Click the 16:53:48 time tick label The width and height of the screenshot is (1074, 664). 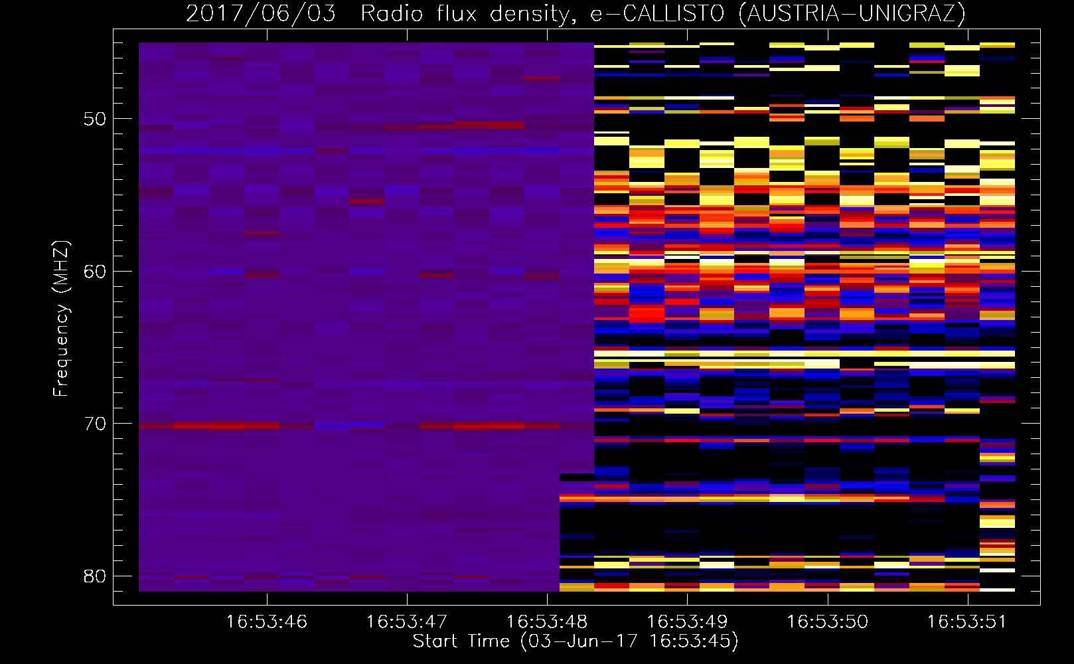[547, 622]
